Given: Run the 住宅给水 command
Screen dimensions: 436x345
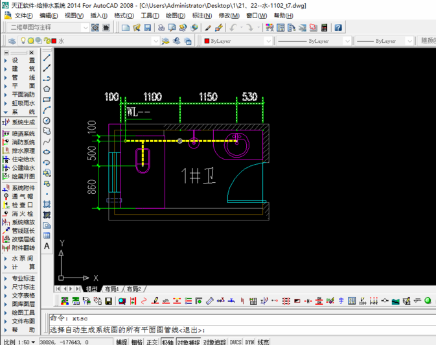Looking at the screenshot, I should pyautogui.click(x=19, y=160).
